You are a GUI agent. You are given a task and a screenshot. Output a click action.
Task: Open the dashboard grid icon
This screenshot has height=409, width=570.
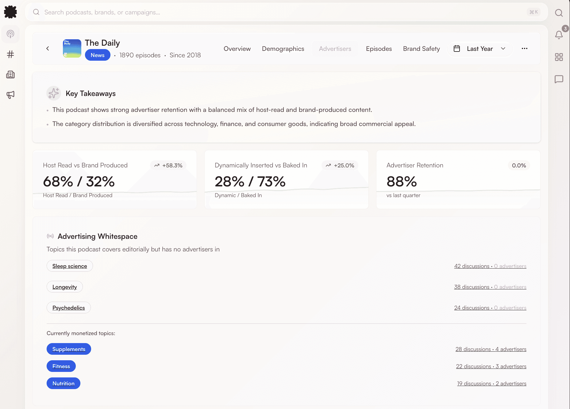click(x=559, y=57)
